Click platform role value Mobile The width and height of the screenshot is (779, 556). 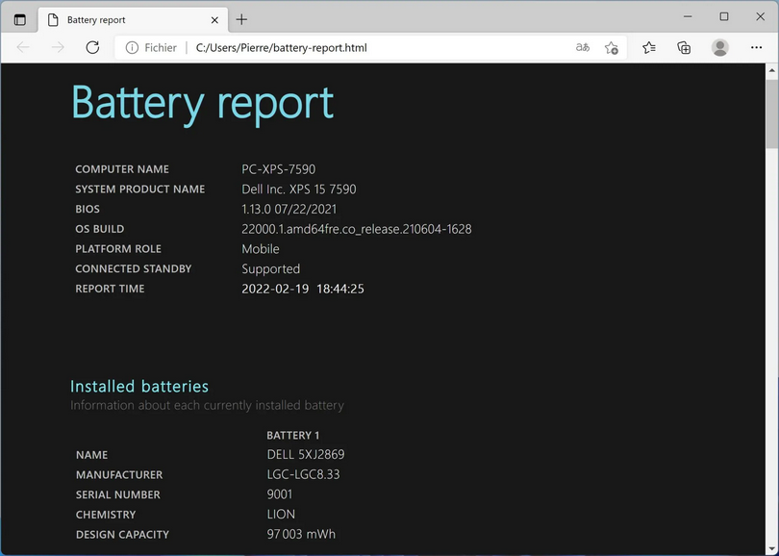coord(261,249)
